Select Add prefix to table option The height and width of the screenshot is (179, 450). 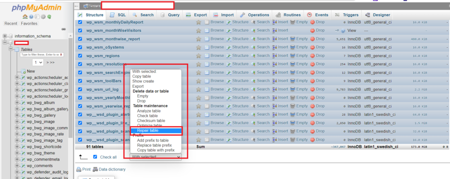[x=152, y=140]
